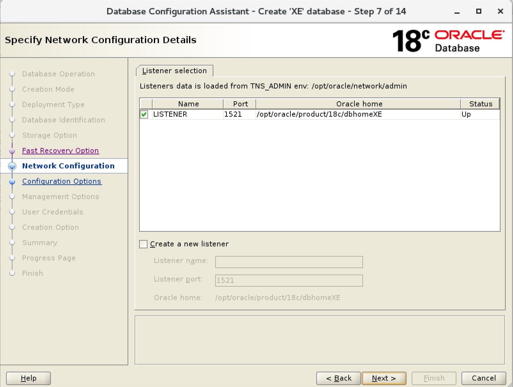Open the Fast Recovery Option step
The width and height of the screenshot is (513, 387).
click(x=60, y=151)
